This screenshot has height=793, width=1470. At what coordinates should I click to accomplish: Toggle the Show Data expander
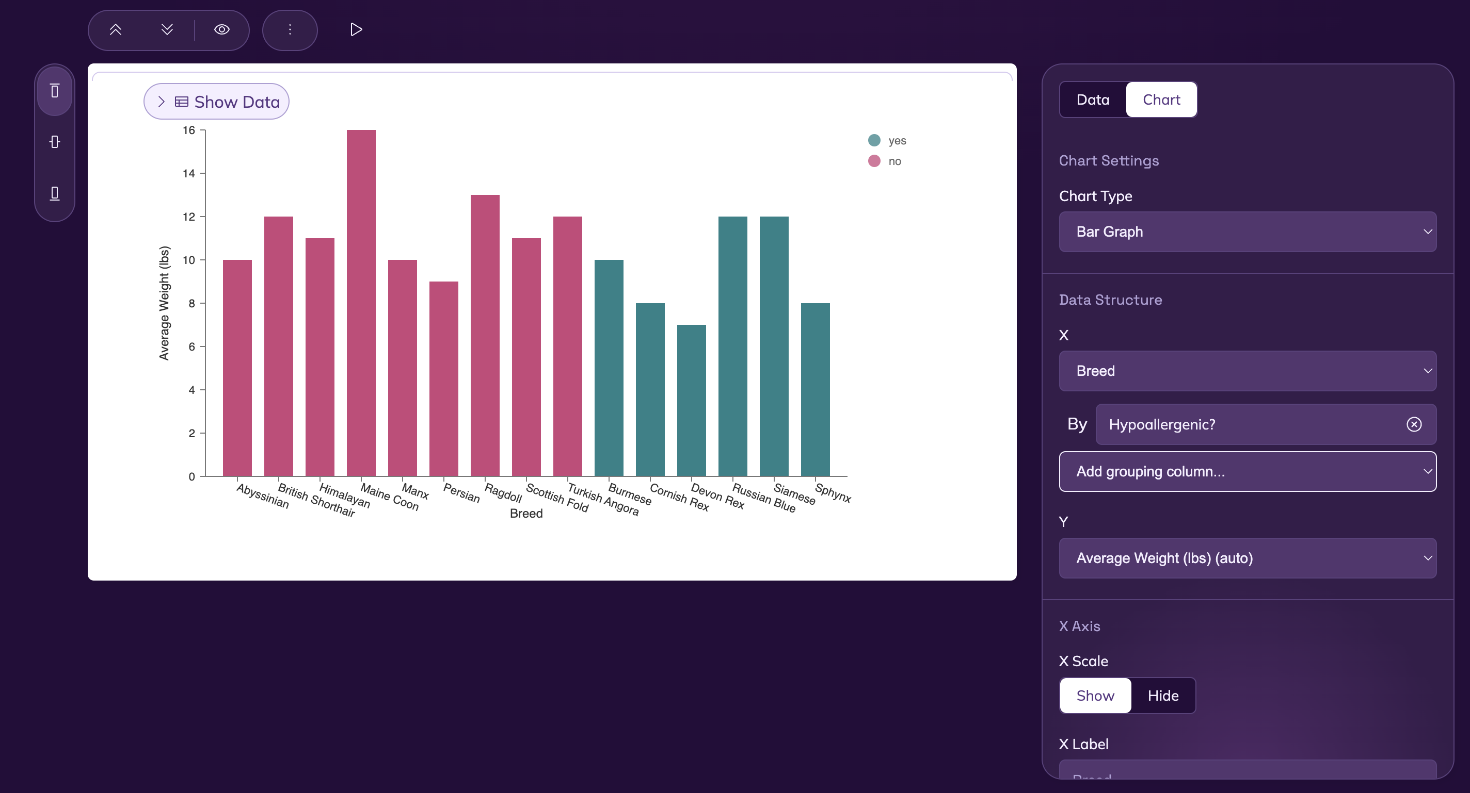pos(216,102)
